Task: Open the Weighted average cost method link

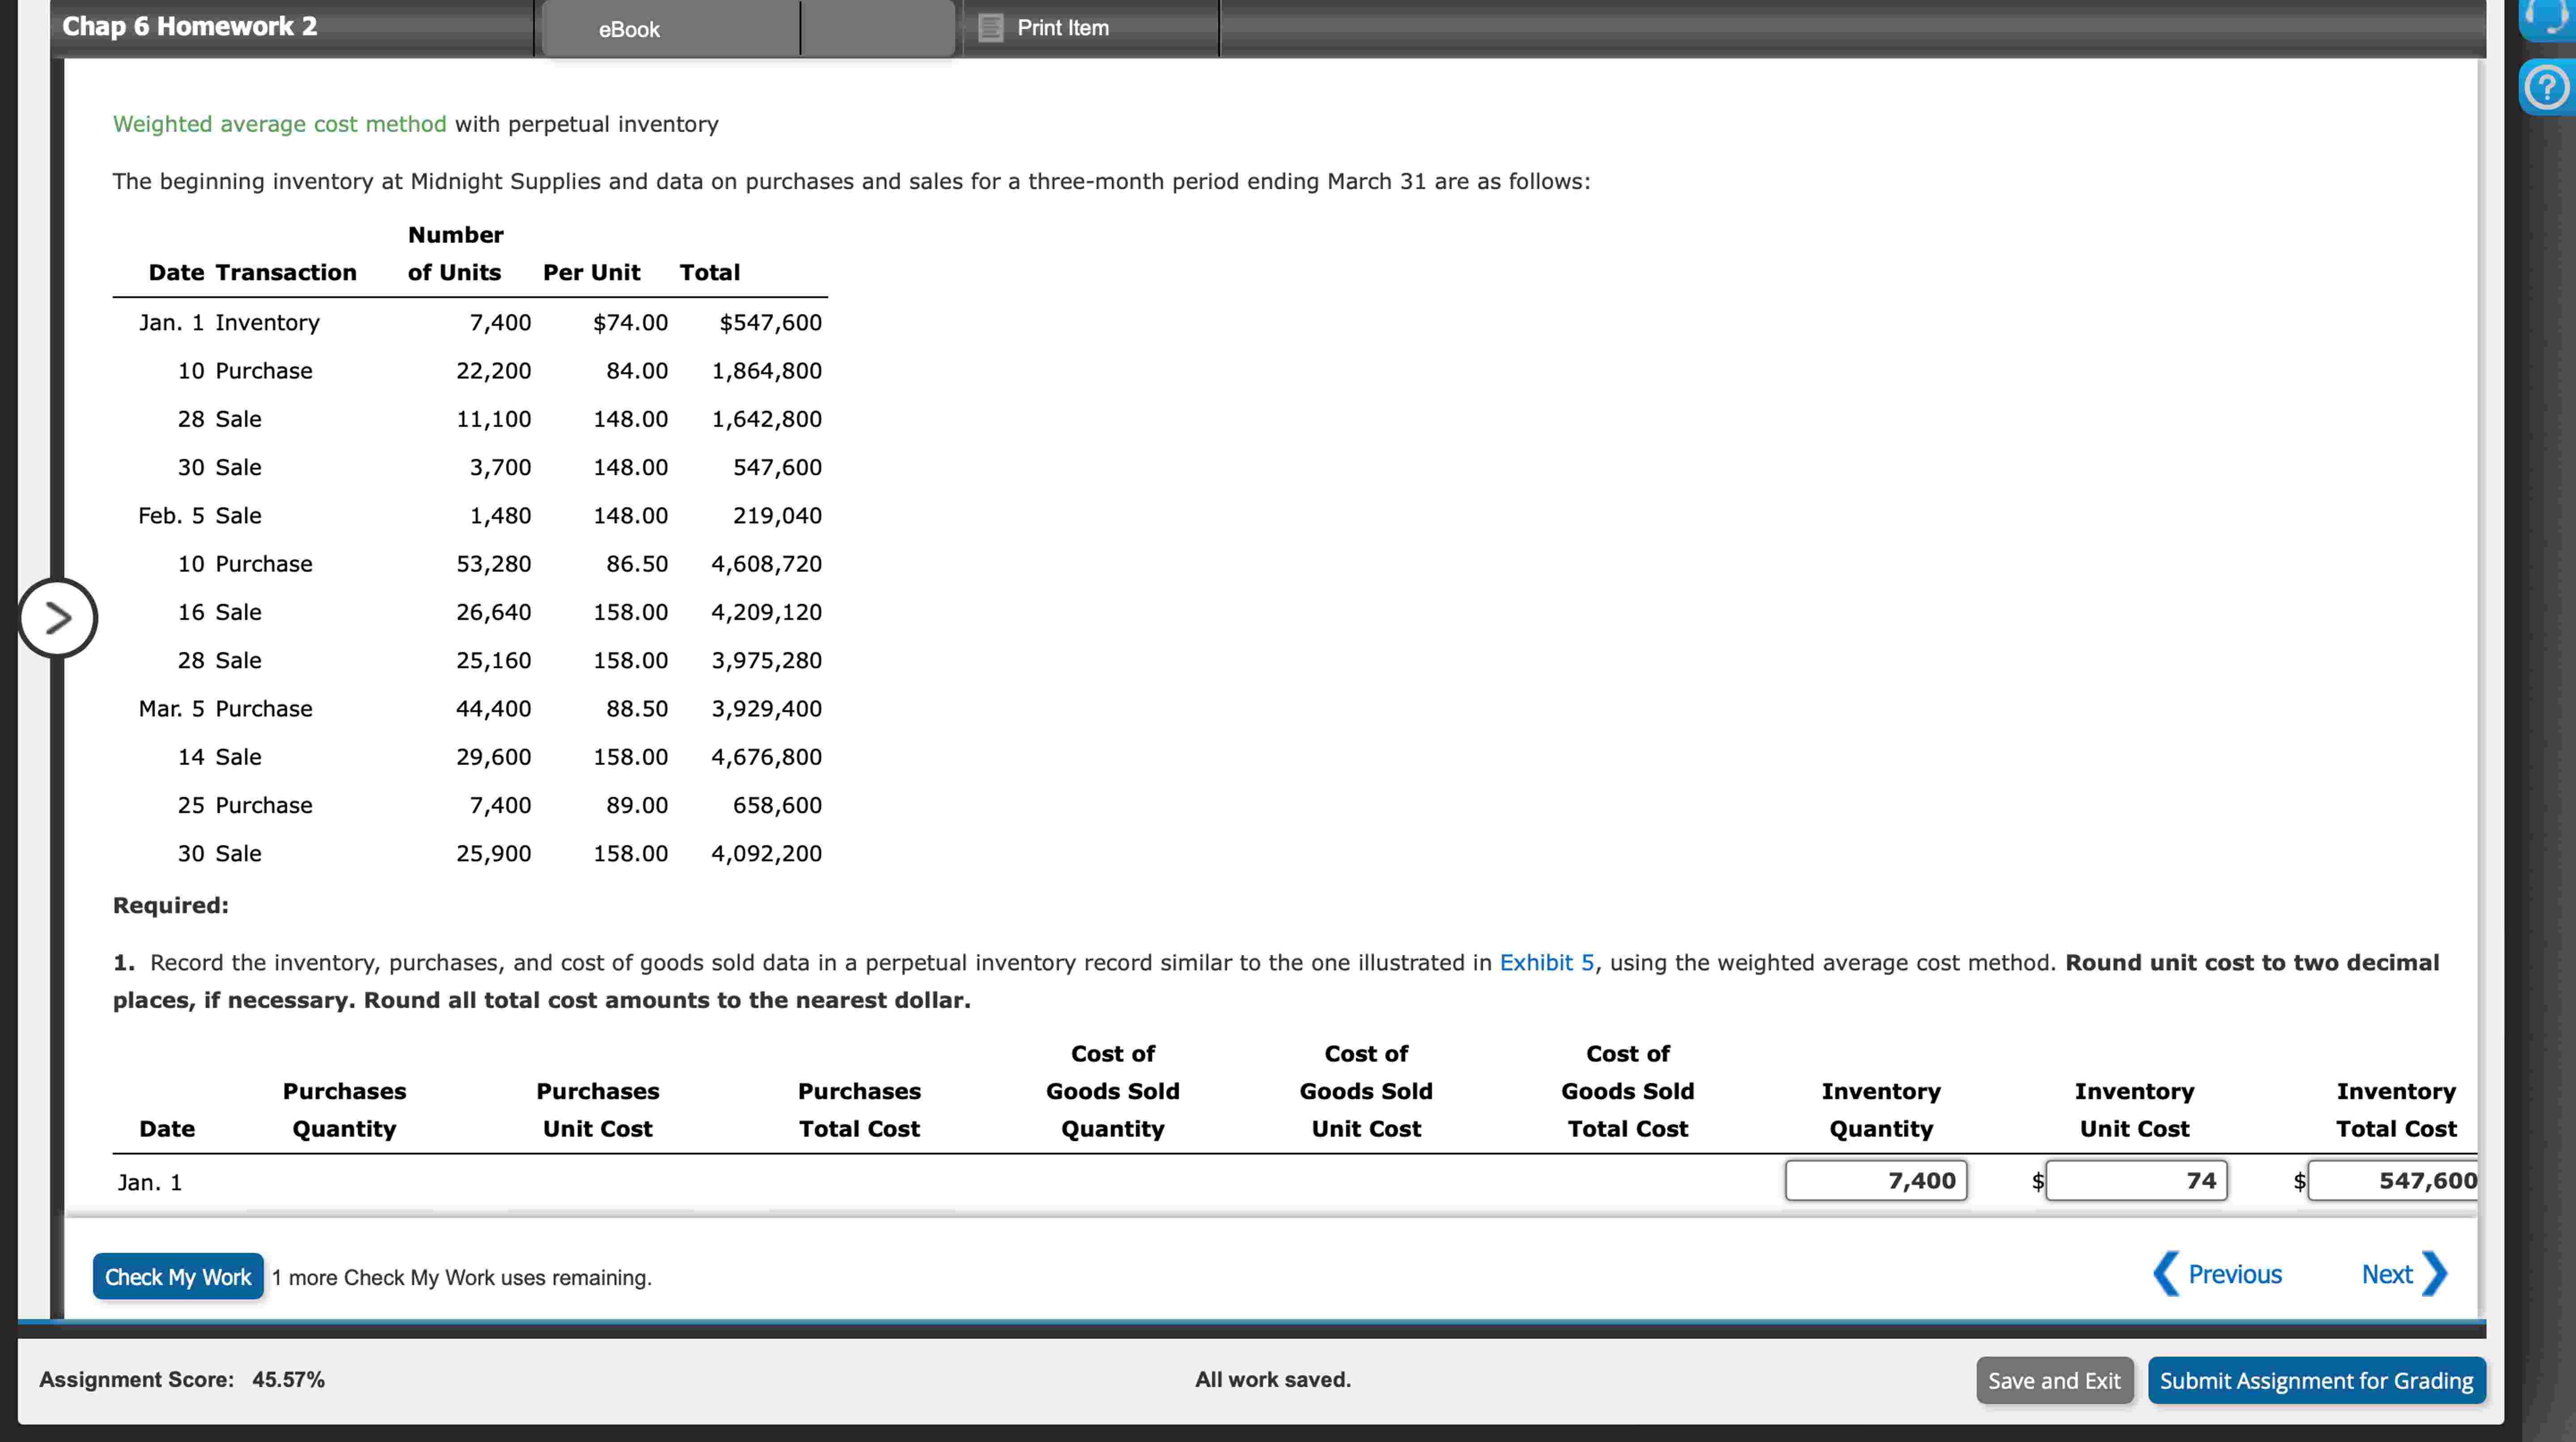Action: tap(279, 124)
